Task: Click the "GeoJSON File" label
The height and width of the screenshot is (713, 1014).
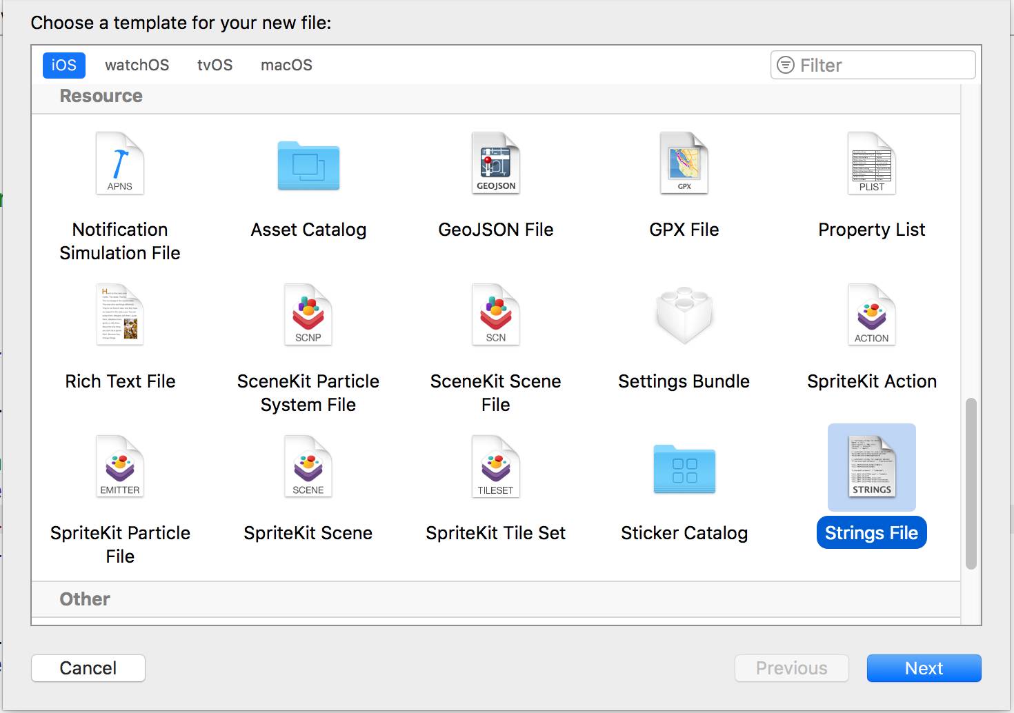Action: pos(496,230)
